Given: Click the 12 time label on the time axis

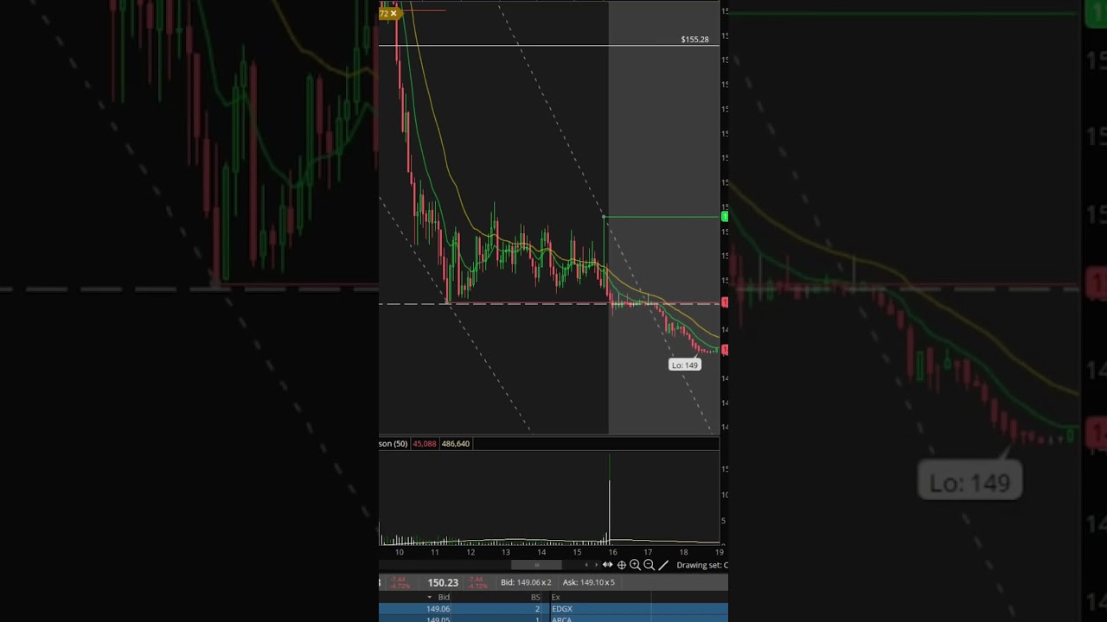Looking at the screenshot, I should pos(470,552).
